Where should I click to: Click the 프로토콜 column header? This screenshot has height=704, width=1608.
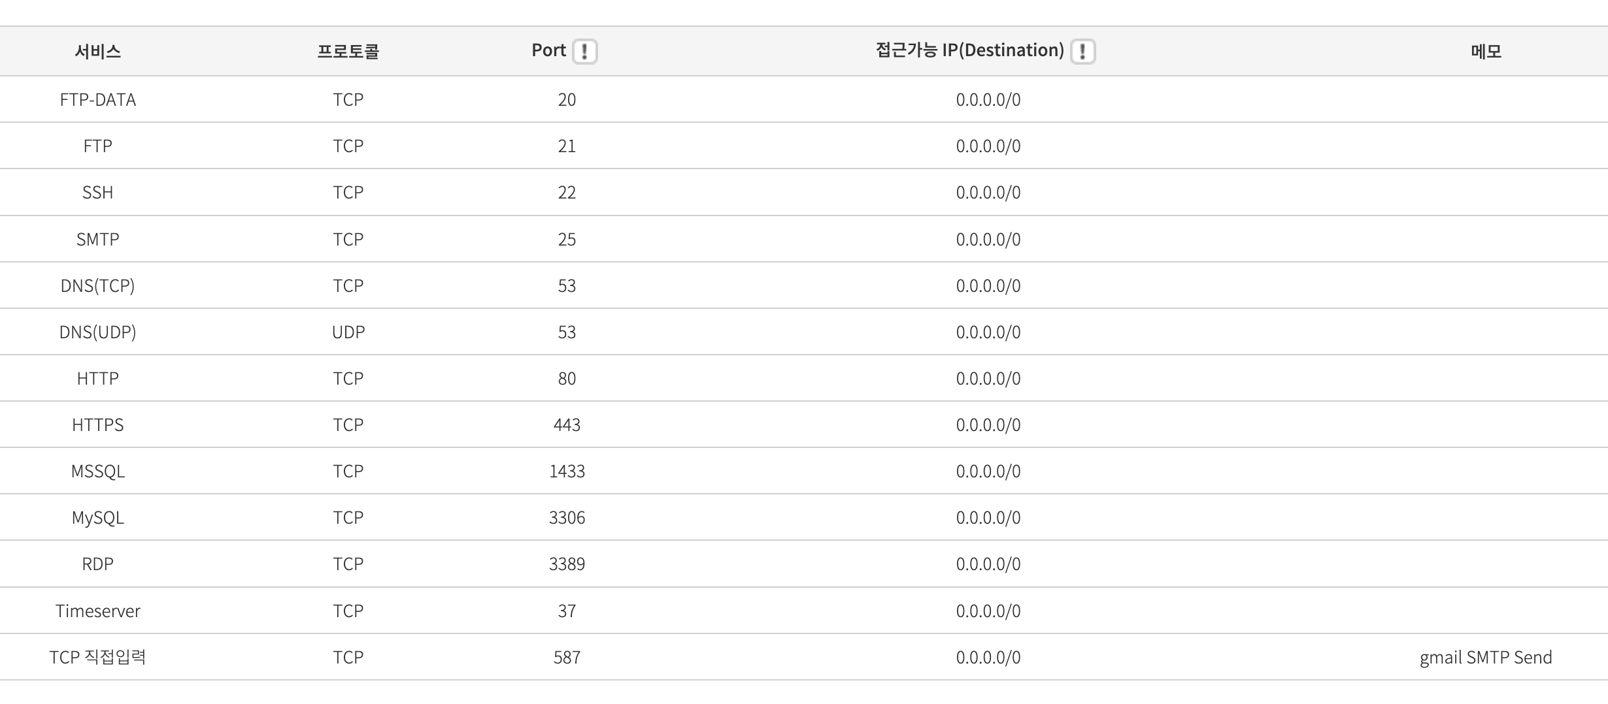(348, 51)
